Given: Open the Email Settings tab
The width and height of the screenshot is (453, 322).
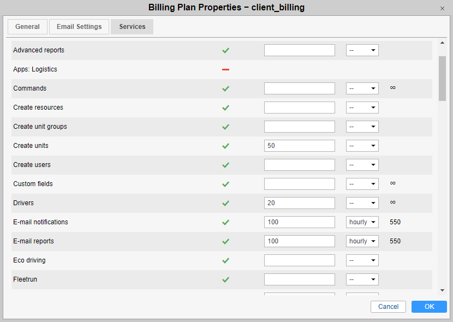Looking at the screenshot, I should [79, 27].
